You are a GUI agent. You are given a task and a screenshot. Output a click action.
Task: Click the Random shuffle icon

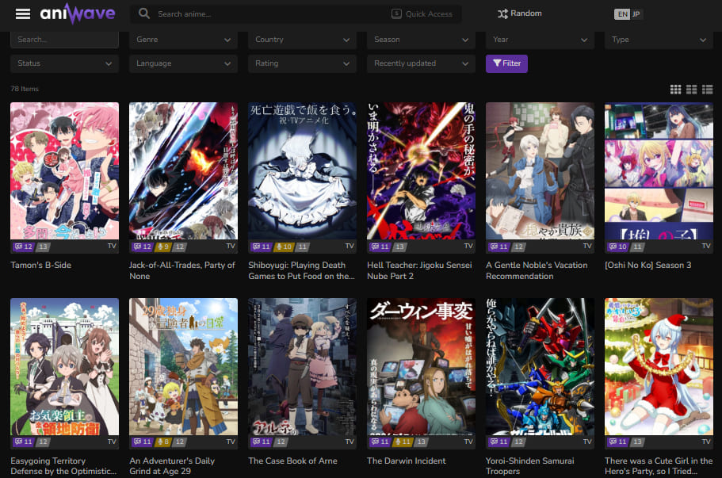502,13
